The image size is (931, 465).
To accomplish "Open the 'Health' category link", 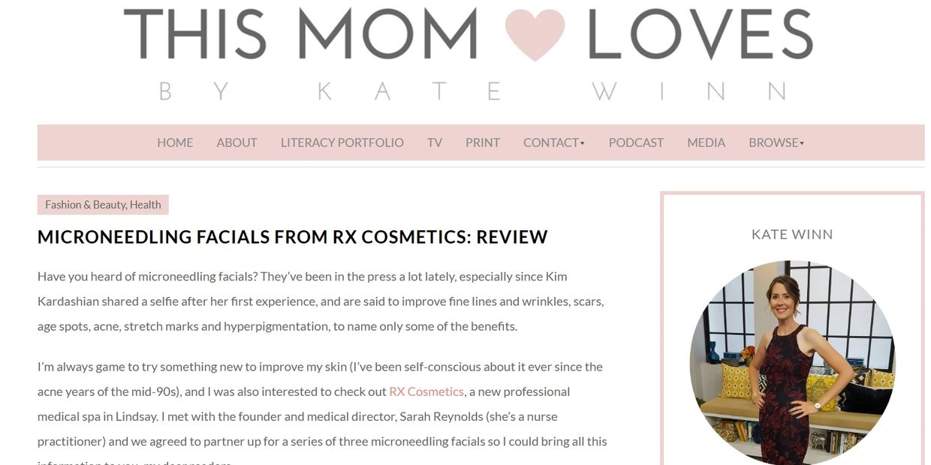I will [x=146, y=205].
